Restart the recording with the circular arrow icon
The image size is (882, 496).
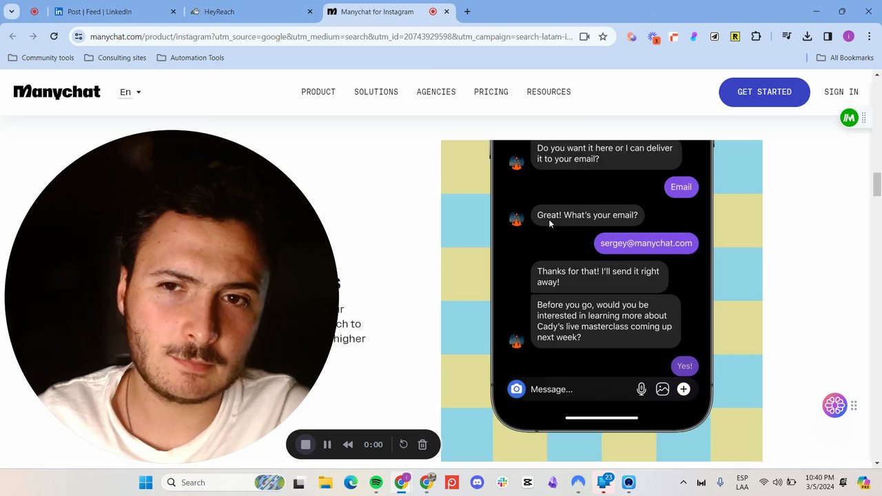(404, 444)
